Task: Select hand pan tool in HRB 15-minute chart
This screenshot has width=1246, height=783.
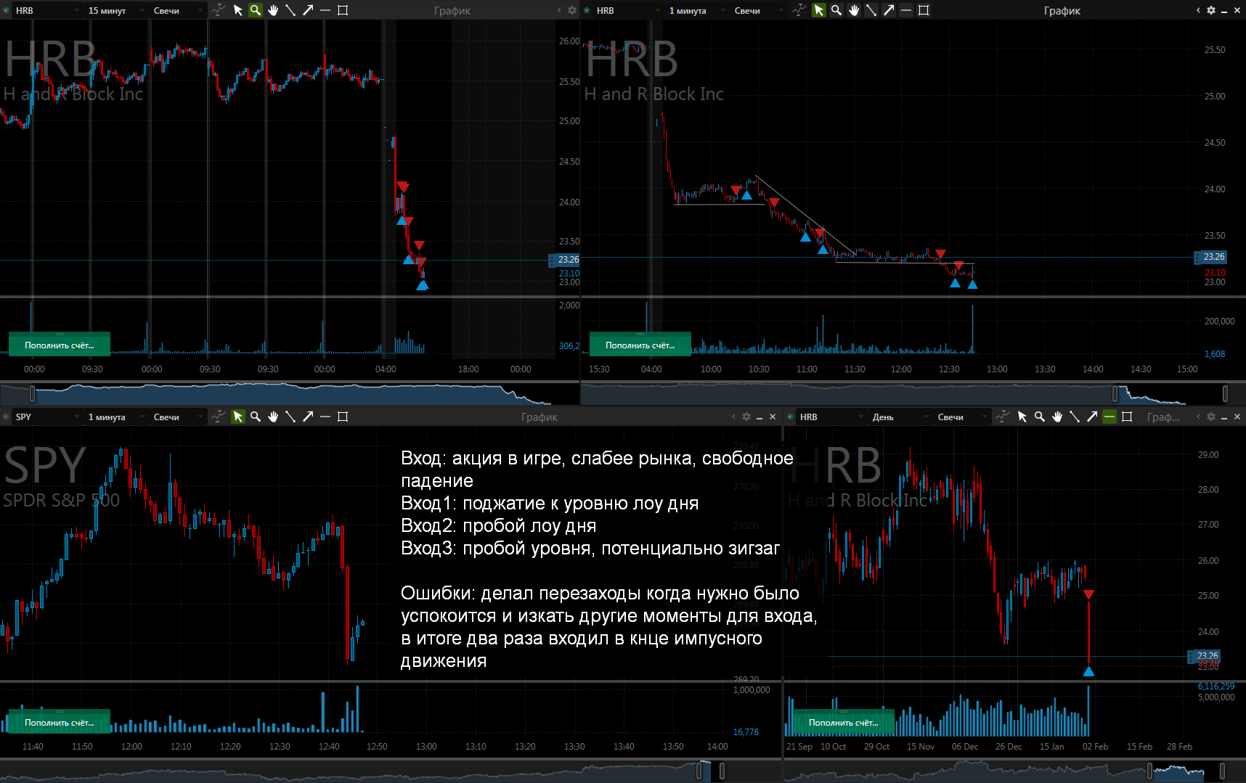Action: (x=273, y=10)
